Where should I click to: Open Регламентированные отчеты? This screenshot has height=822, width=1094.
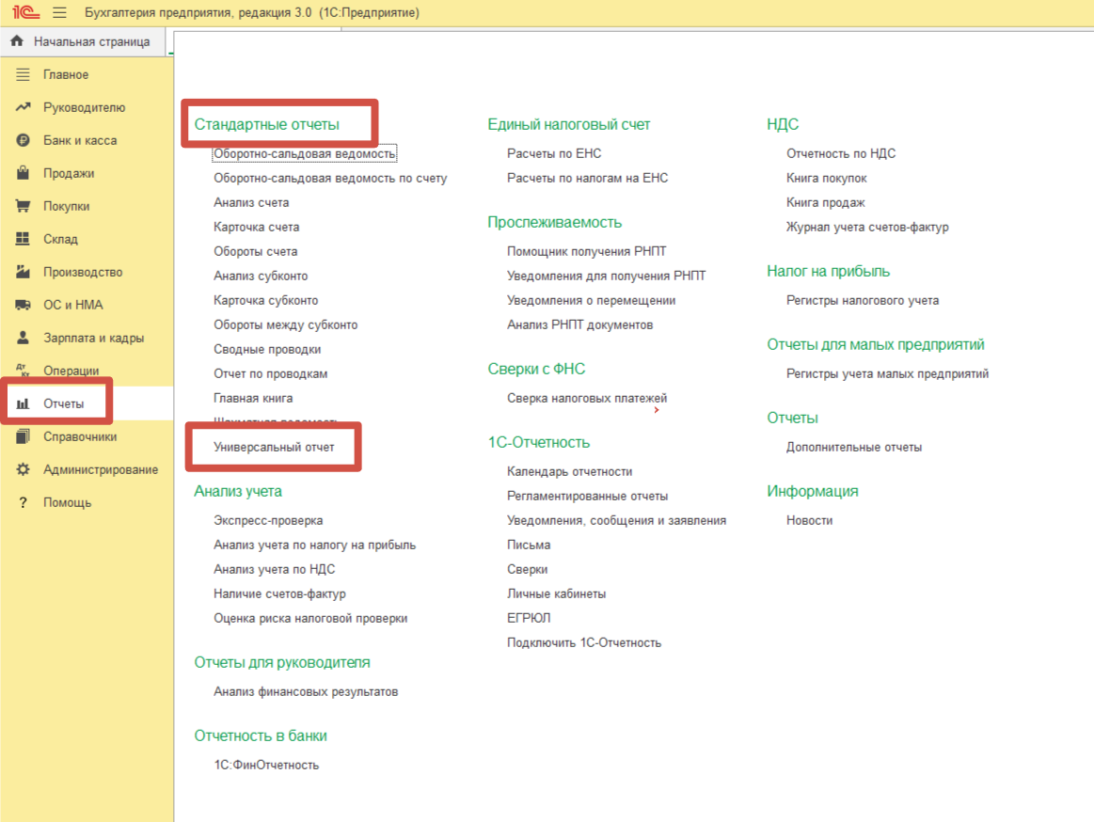[588, 496]
